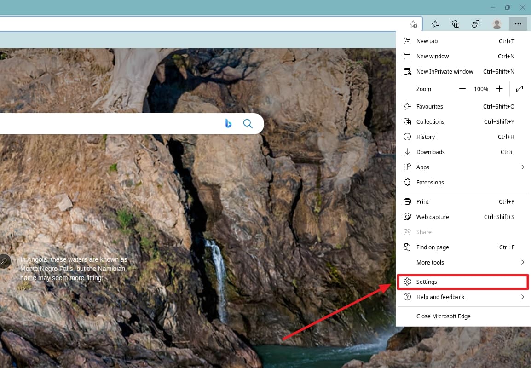Viewport: 531px width, 368px height.
Task: Open the Settings and more three-dot menu
Action: click(518, 23)
